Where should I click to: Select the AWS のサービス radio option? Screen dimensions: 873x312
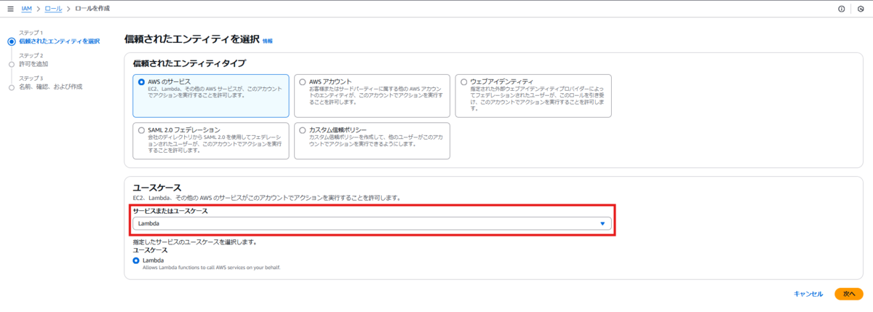pyautogui.click(x=141, y=81)
